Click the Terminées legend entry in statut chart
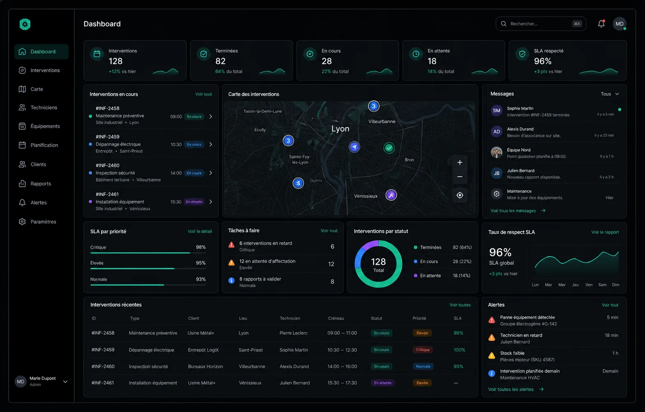645x412 pixels. 443,247
